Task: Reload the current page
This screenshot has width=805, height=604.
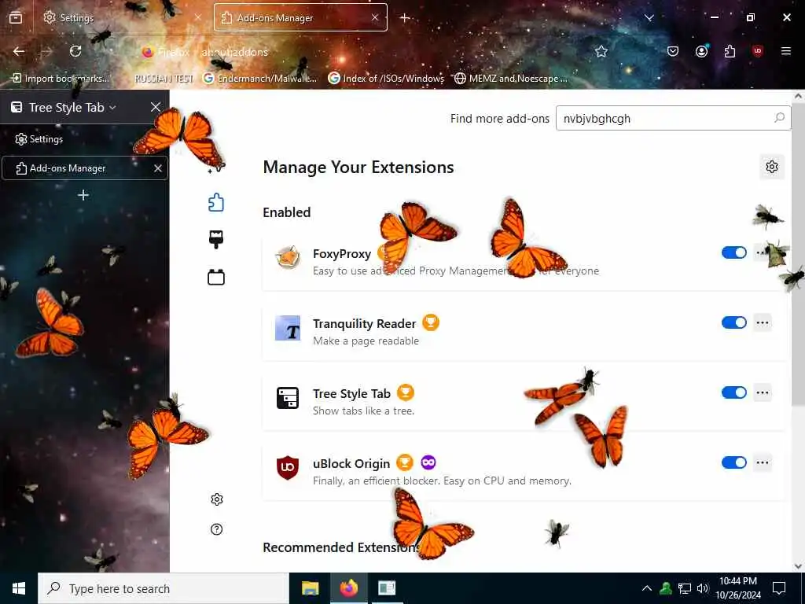Action: 75,51
